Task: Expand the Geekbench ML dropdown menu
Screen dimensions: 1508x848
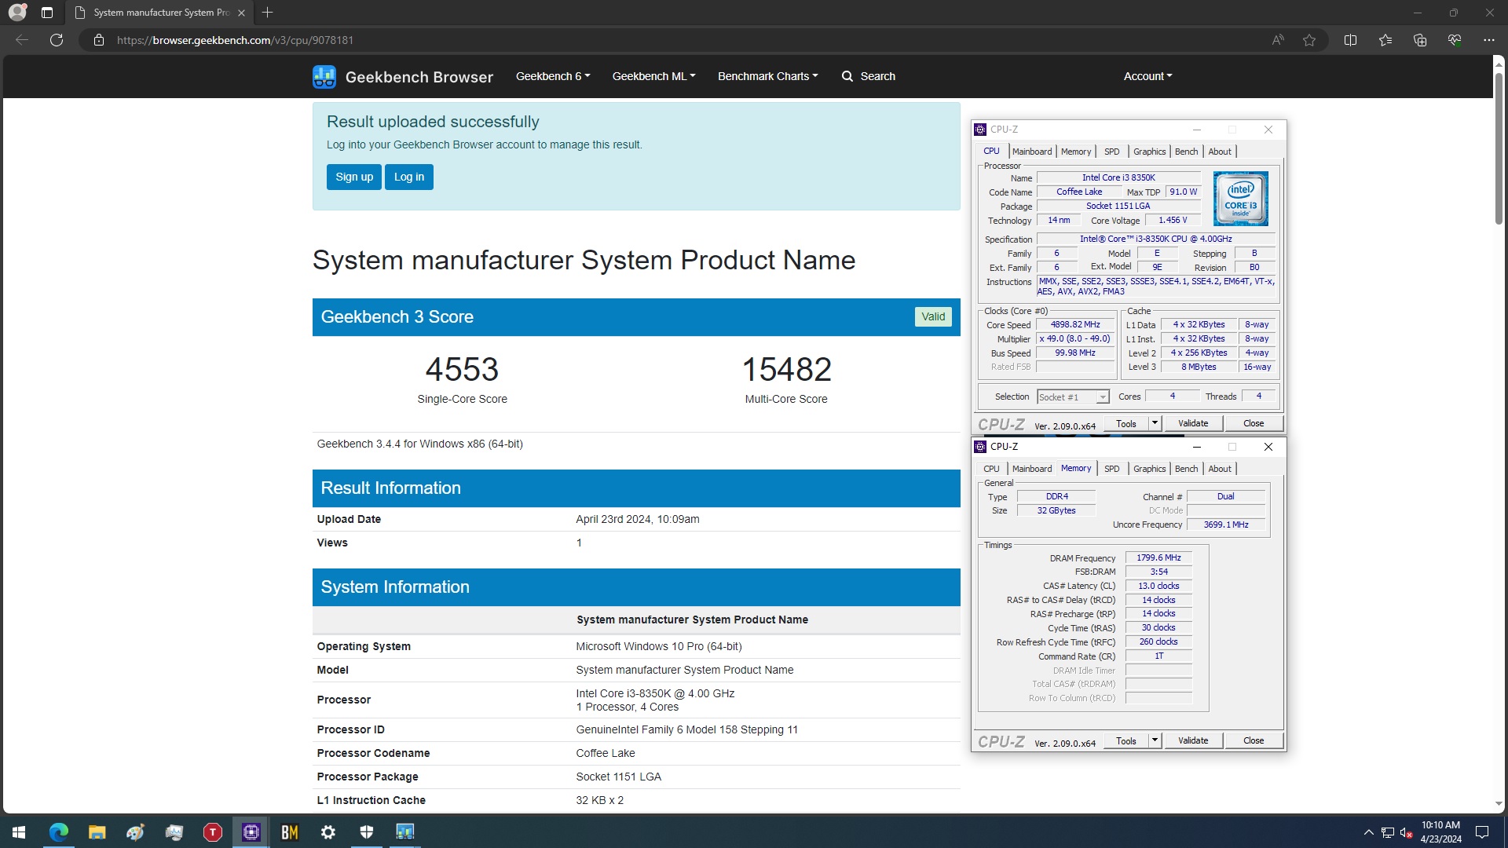Action: click(x=653, y=76)
